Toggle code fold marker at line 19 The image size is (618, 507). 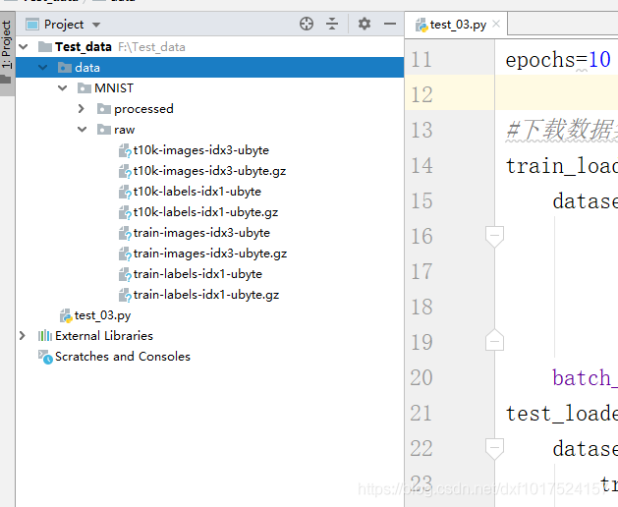(494, 340)
